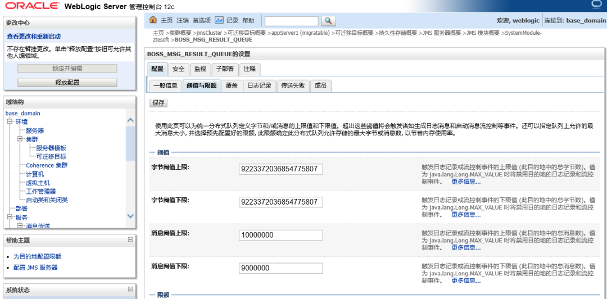Click the Home house icon
The image size is (607, 299).
[153, 20]
